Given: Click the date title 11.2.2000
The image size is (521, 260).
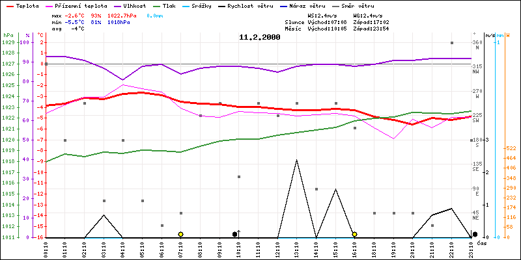Looking at the screenshot, I should tap(260, 38).
